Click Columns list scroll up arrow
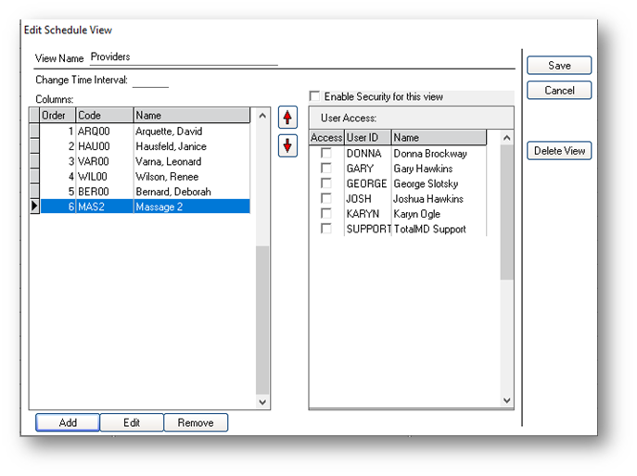The height and width of the screenshot is (476, 637). [262, 116]
